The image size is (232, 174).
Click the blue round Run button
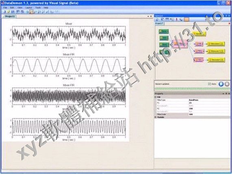coord(221,84)
